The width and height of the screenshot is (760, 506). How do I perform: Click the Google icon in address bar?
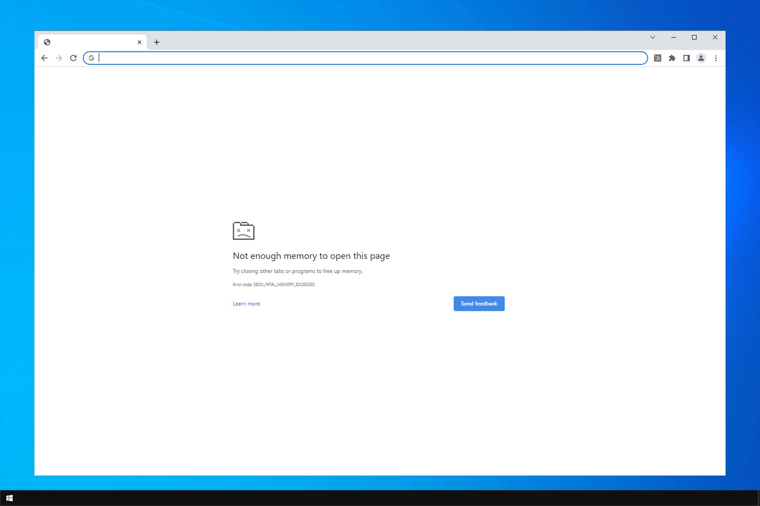(x=91, y=58)
